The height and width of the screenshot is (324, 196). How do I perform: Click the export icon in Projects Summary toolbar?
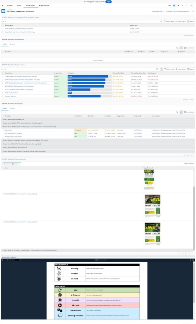click(3, 69)
